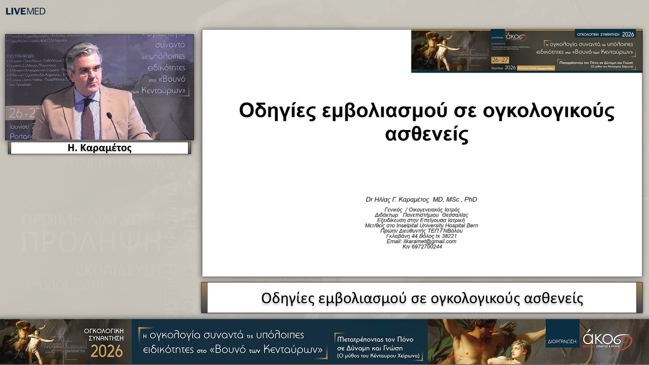Click the ΔΙΟΡΓΑΝΩΣΗ label in bottom banner
This screenshot has width=649, height=365.
562,341
